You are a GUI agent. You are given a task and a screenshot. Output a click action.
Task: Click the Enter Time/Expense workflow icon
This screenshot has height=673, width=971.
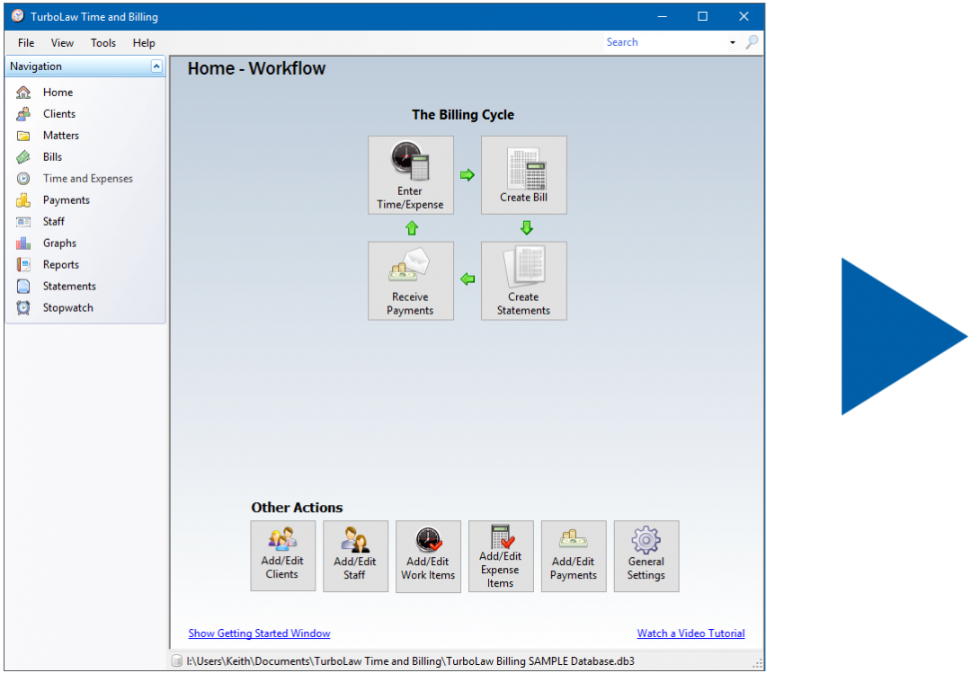411,174
